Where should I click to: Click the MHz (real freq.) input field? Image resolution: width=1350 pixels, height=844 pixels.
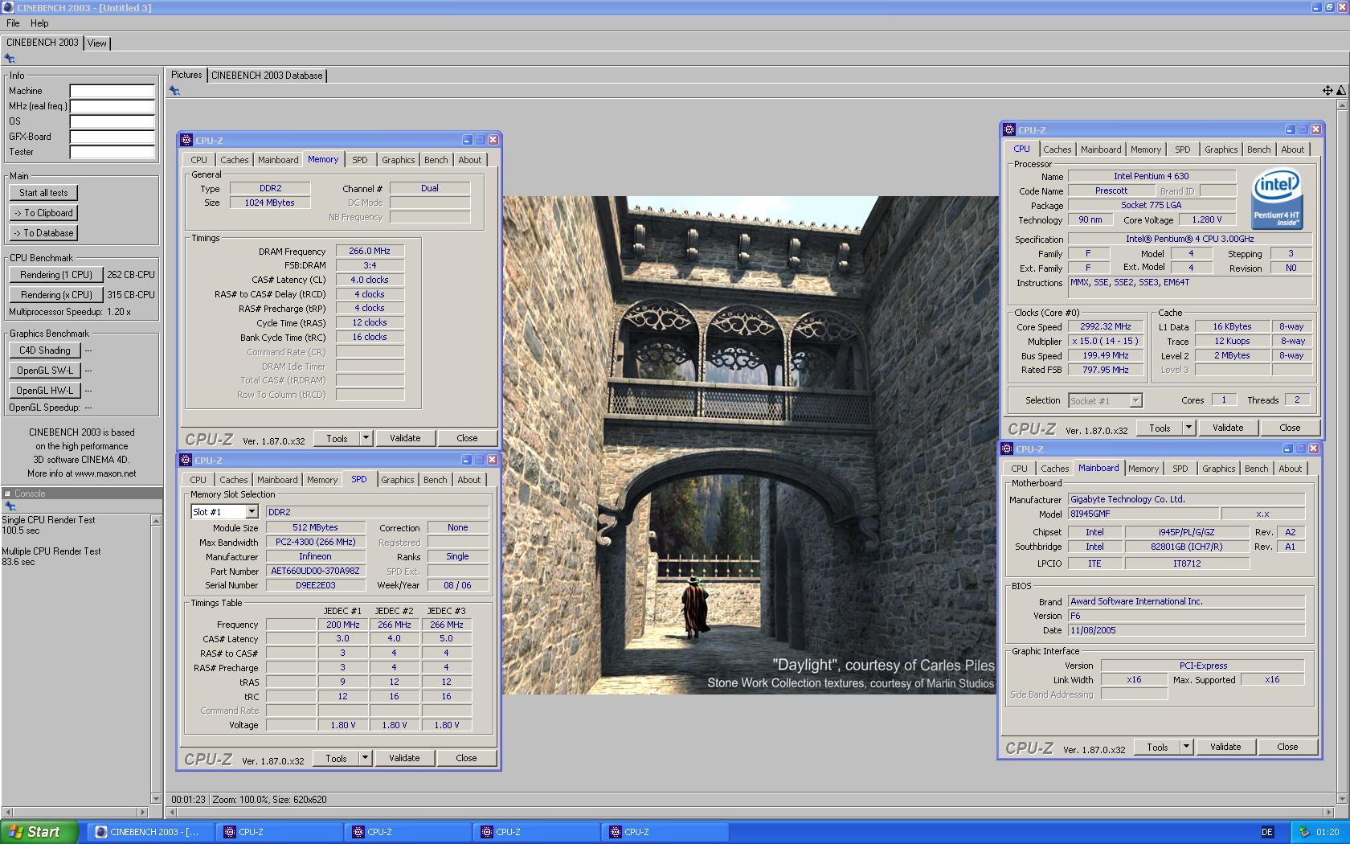click(112, 106)
